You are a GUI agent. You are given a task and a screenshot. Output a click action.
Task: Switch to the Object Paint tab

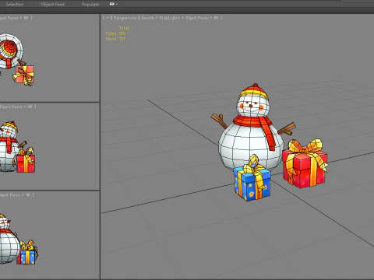click(53, 4)
